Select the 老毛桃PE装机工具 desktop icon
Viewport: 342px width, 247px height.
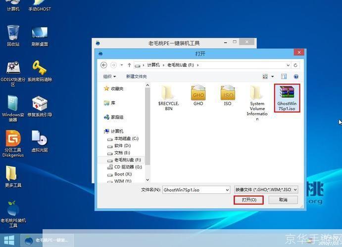click(x=13, y=214)
